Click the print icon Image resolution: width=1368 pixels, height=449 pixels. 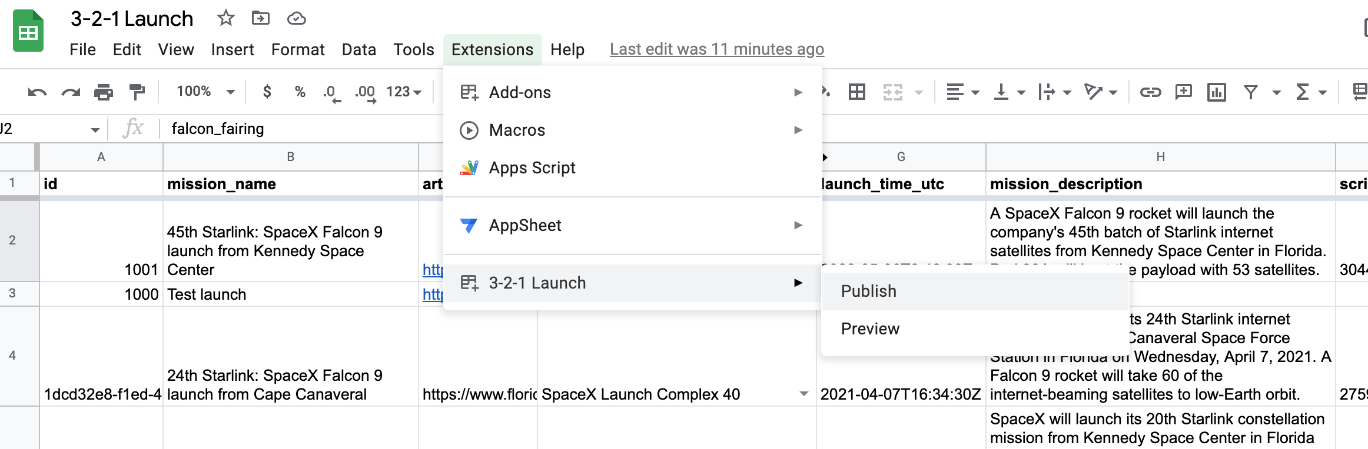point(104,92)
